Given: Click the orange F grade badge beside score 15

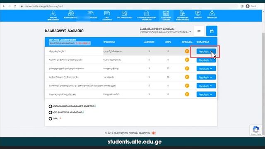Looking at the screenshot, I should coord(187,77).
